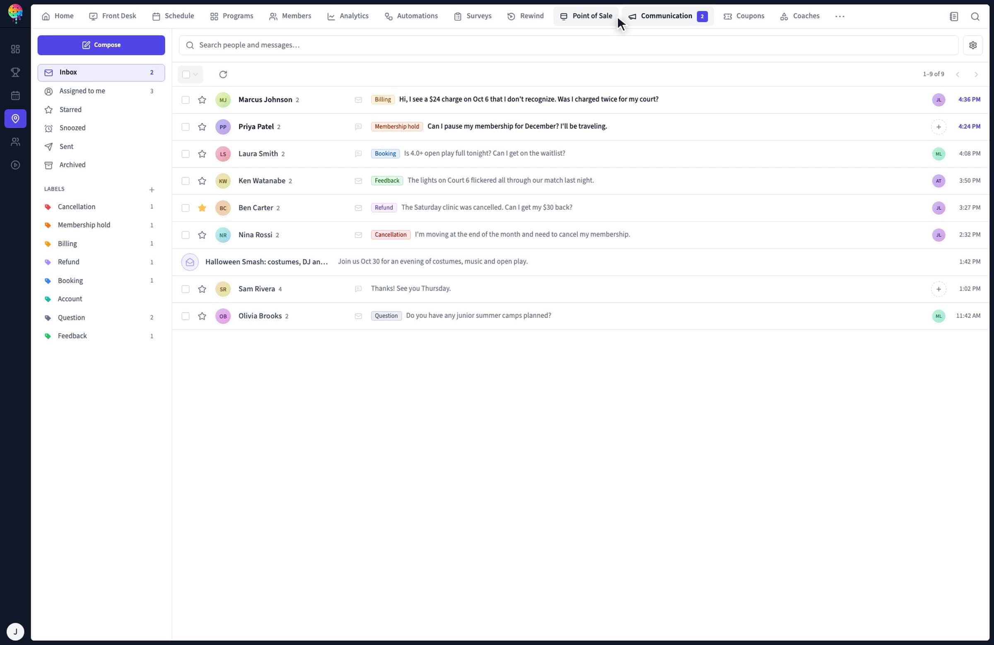Viewport: 994px width, 645px height.
Task: Assign Priya Patel's conversation with plus icon
Action: pos(939,127)
